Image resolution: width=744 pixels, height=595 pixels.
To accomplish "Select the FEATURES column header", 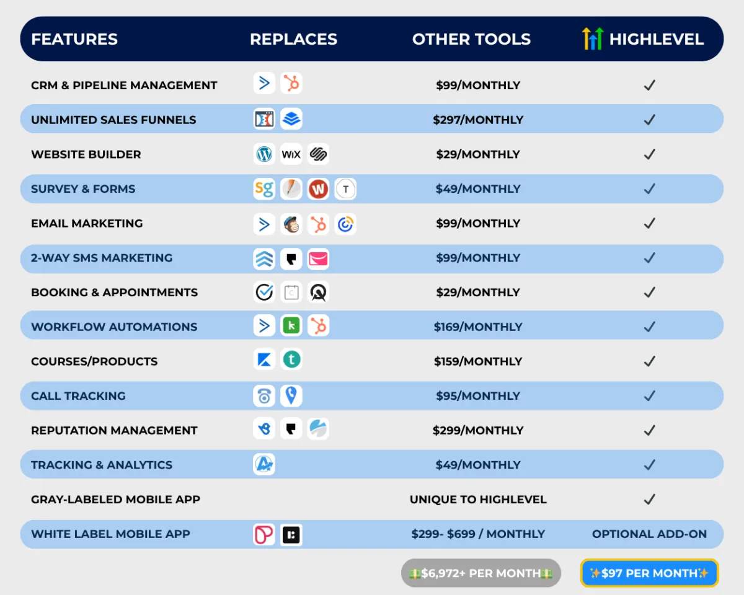I will pos(74,39).
